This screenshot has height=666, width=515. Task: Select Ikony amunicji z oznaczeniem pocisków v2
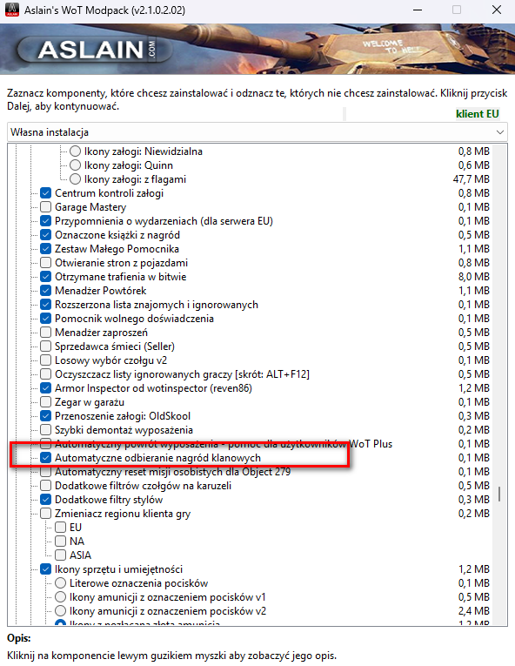click(x=61, y=611)
